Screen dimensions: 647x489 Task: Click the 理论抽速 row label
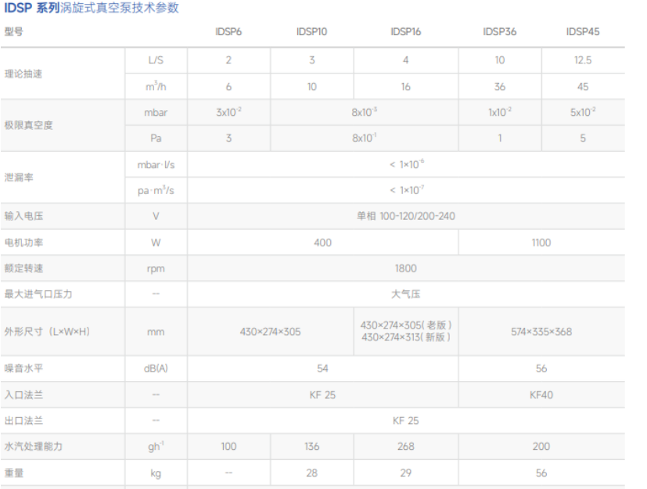(x=23, y=74)
